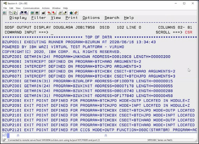
Task: Select SDSF View action bar item
Action: pos(56,18)
